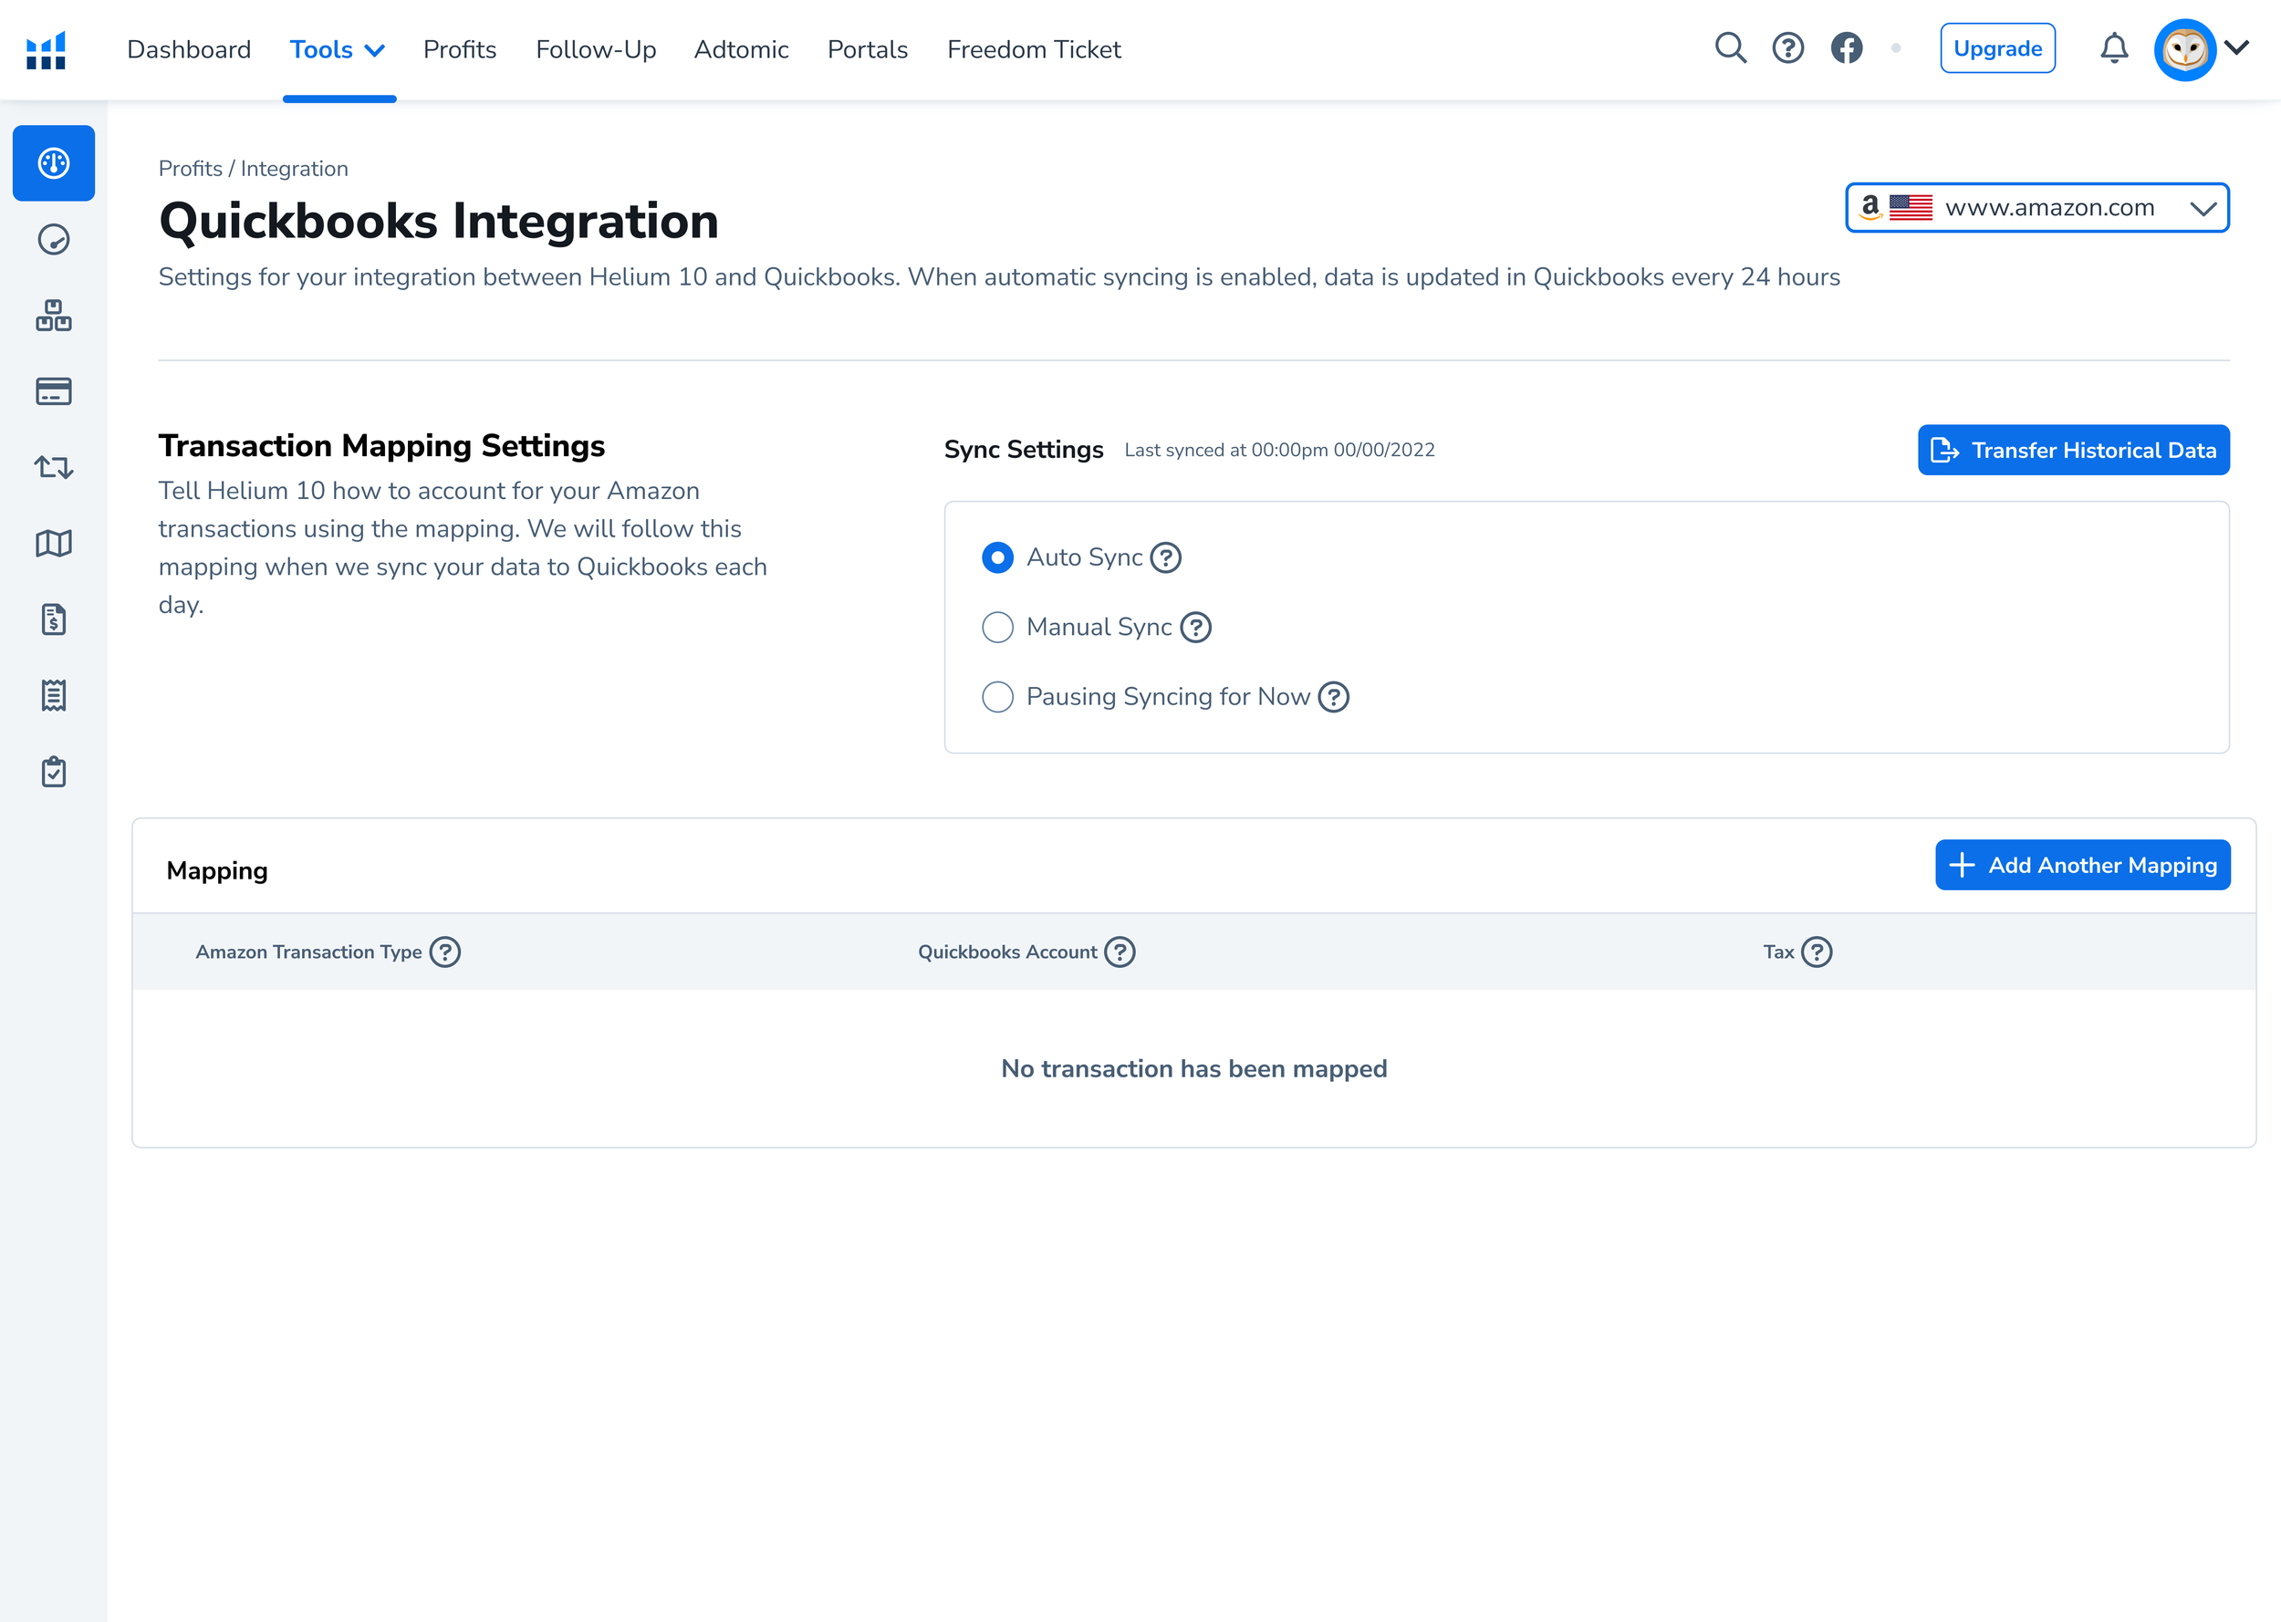The width and height of the screenshot is (2281, 1622).
Task: Open the sidebar map icon
Action: pos(54,544)
